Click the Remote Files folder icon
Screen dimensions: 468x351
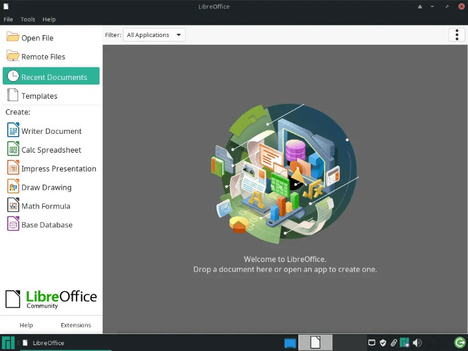[13, 55]
